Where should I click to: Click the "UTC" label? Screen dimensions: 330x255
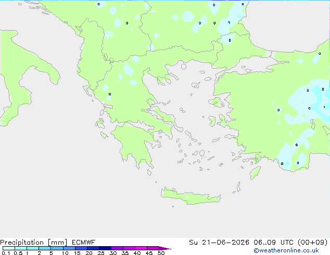click(x=287, y=243)
